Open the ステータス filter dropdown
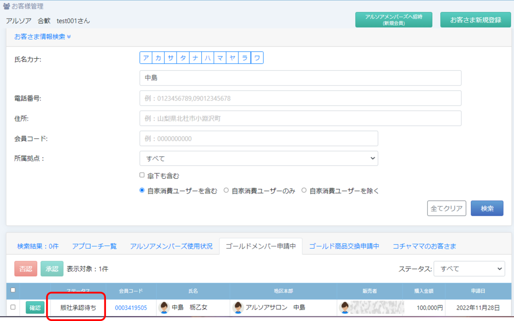The image size is (514, 321). point(469,269)
